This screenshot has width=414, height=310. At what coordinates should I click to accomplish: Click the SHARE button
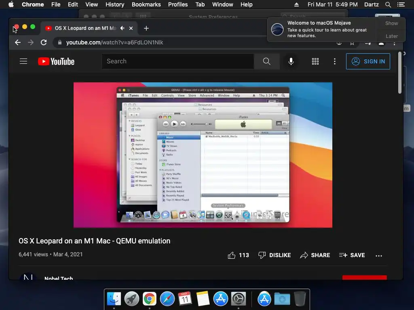(315, 255)
